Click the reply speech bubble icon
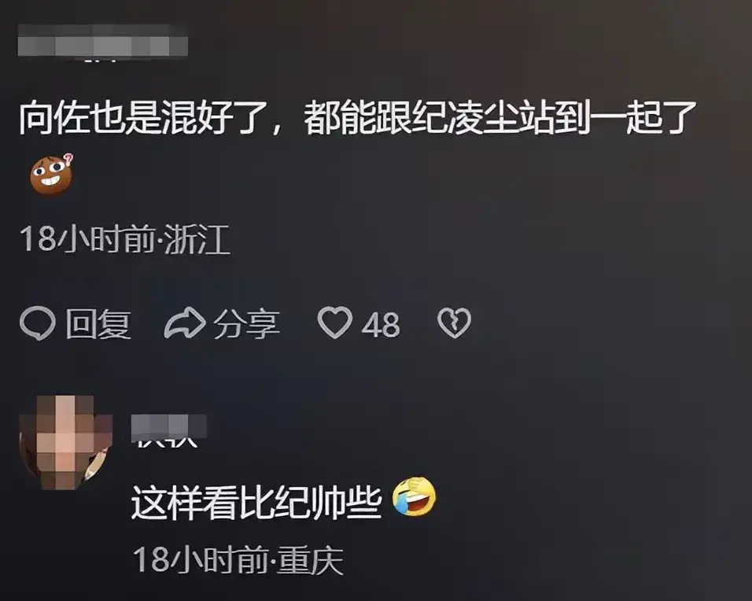The height and width of the screenshot is (601, 752). [38, 323]
